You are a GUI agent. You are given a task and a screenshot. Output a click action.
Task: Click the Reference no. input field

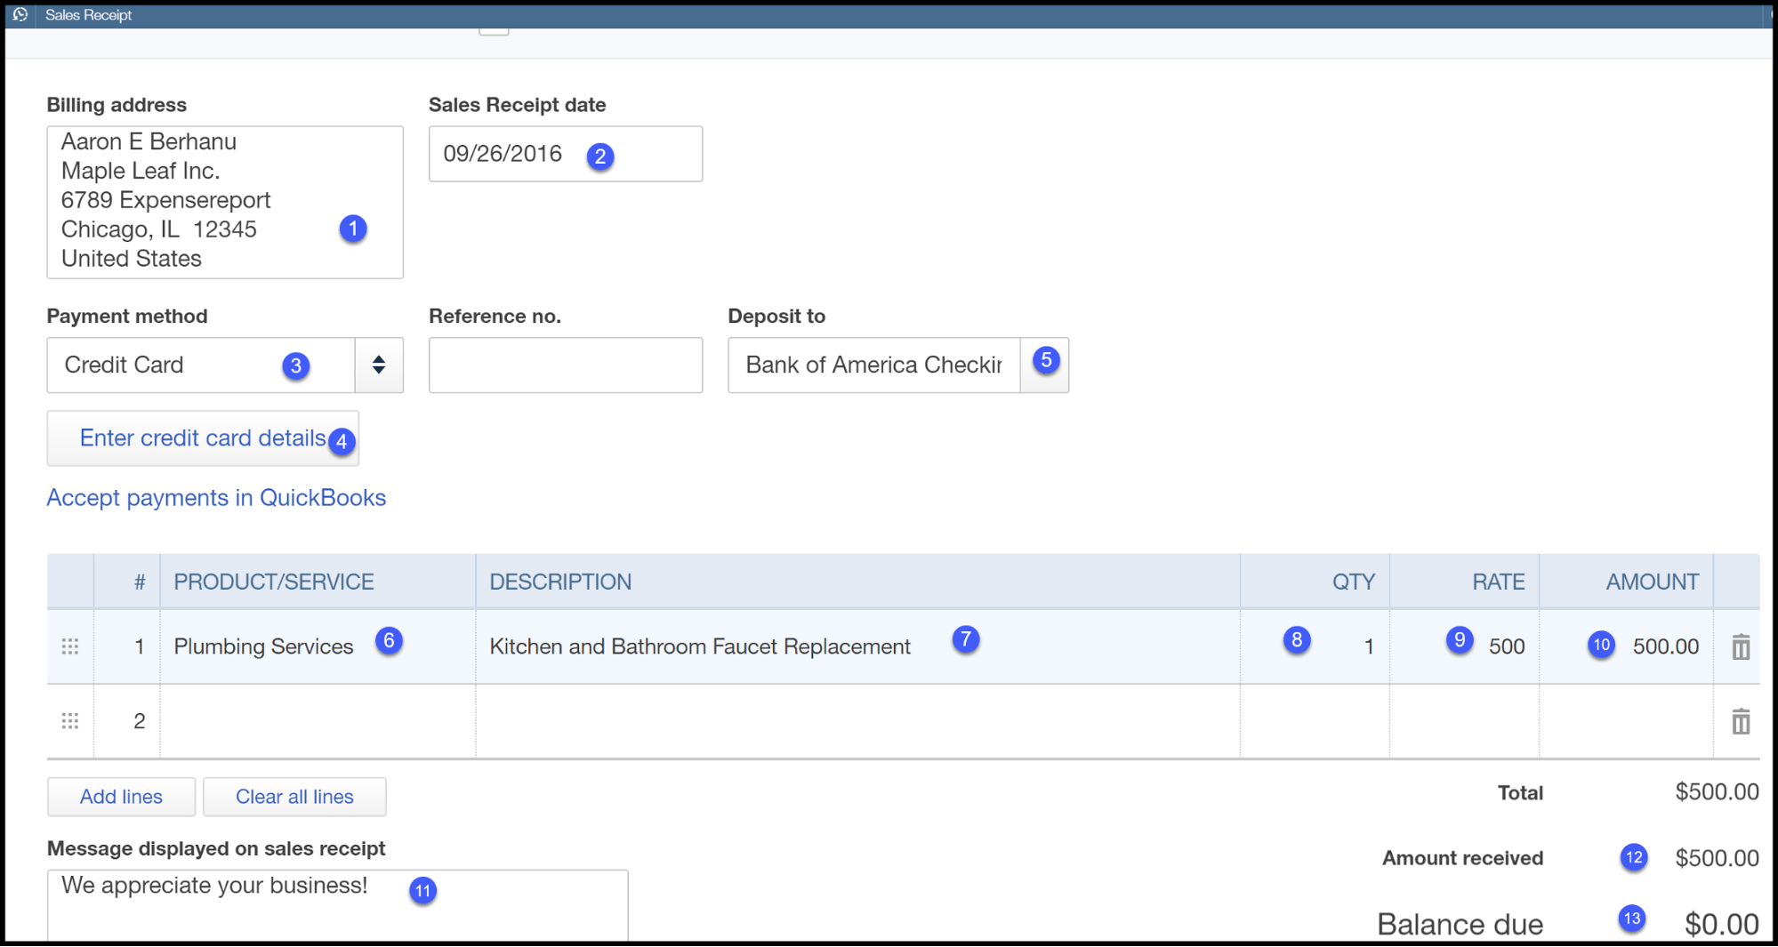(566, 365)
